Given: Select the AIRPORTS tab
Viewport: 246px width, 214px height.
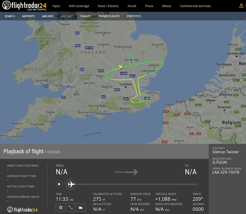Looking at the screenshot, I should coord(28,16).
